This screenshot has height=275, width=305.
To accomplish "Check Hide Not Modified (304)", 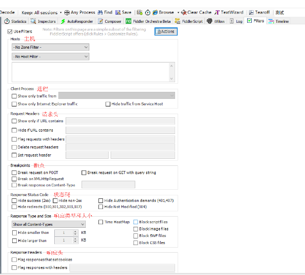I will point(101,207).
